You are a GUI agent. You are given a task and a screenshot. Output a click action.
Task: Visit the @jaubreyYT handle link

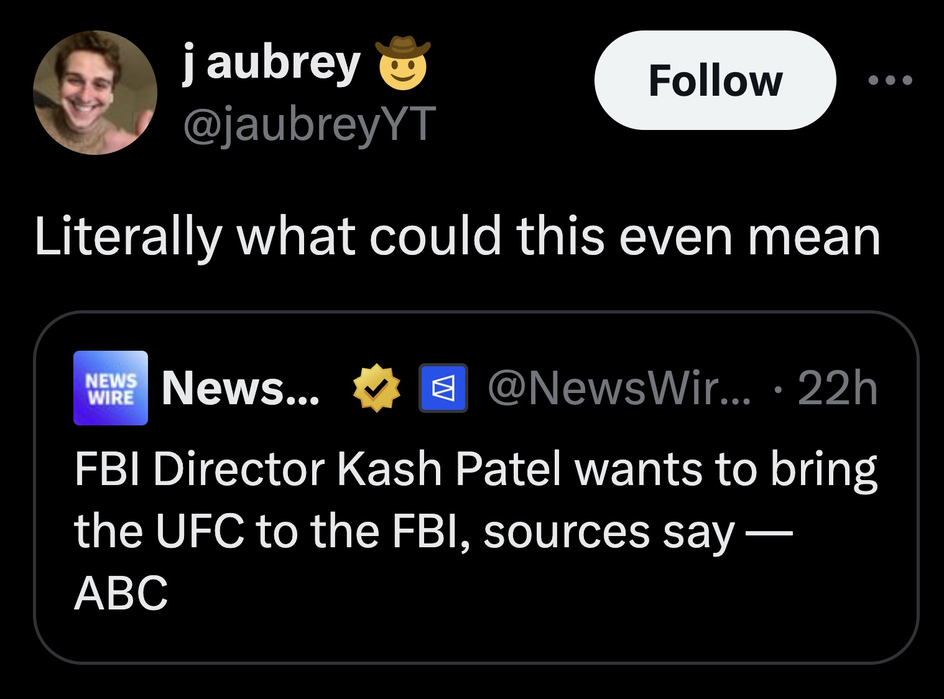(x=309, y=123)
